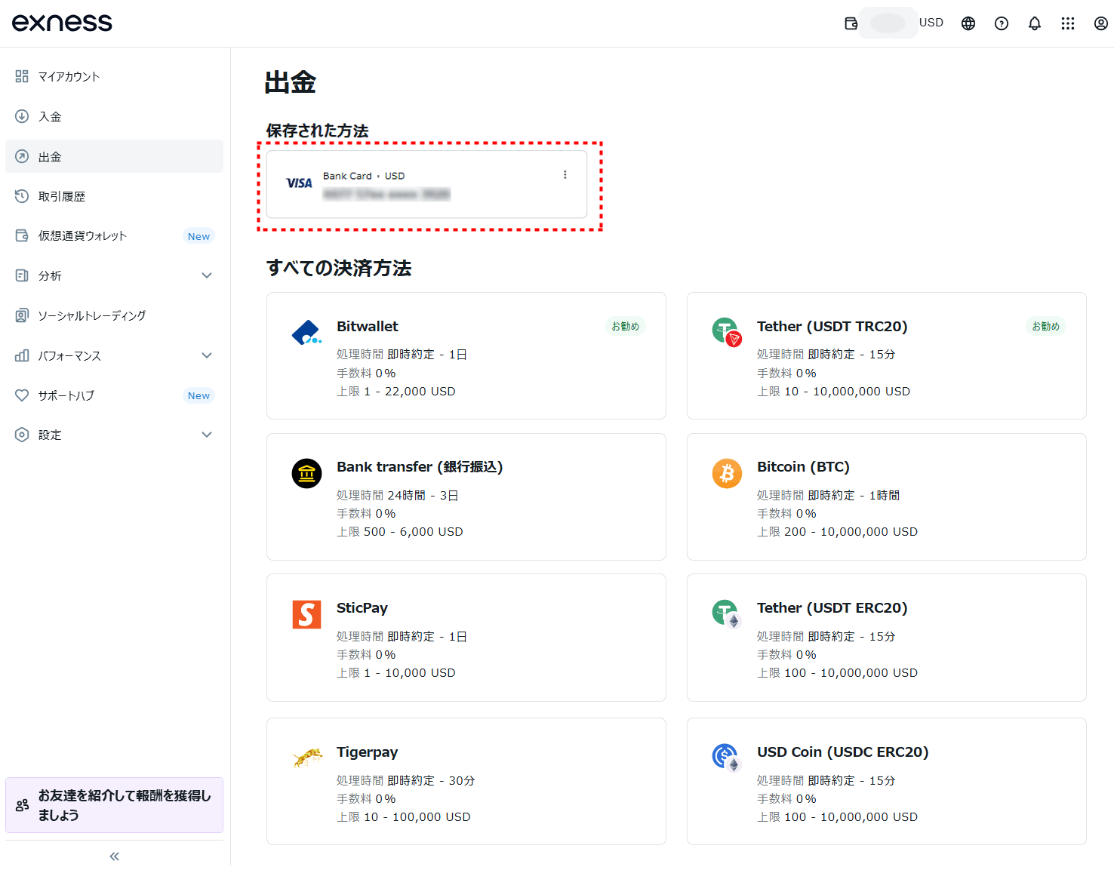Screen dimensions: 1114x870
Task: Click the すべての決済方法 heading
Action: click(339, 268)
